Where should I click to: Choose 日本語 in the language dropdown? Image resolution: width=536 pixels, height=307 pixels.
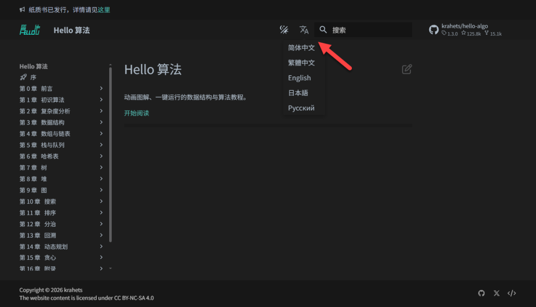pos(298,93)
